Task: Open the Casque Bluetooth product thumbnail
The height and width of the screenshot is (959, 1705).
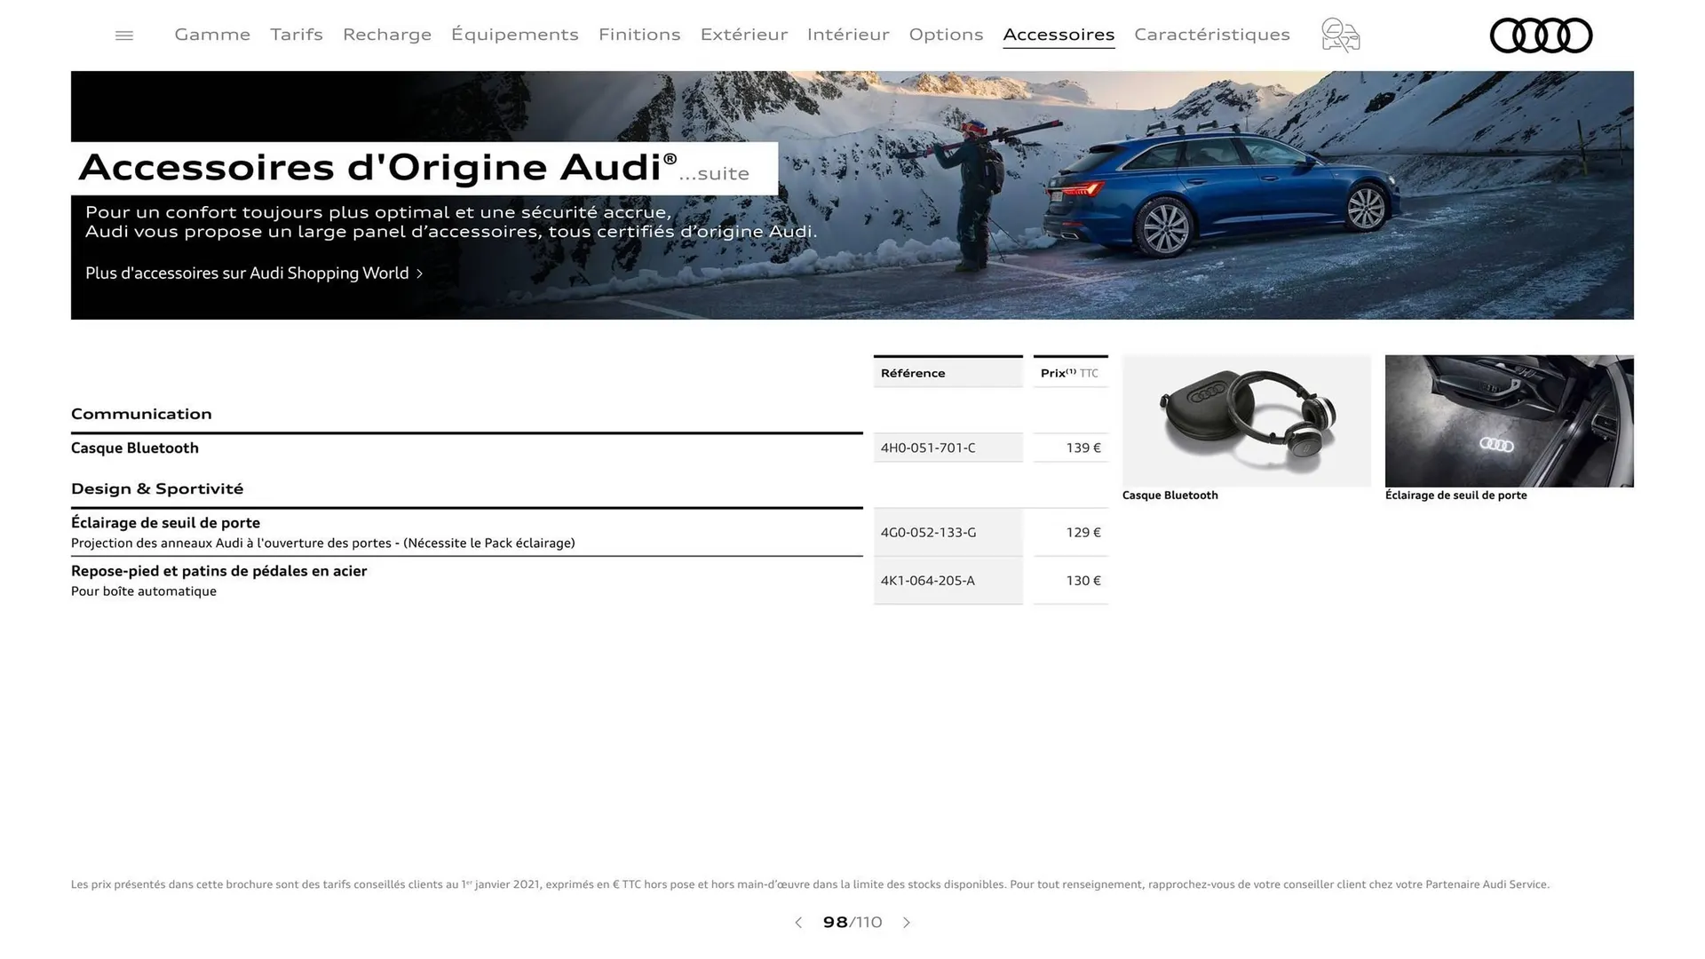Action: click(x=1246, y=420)
